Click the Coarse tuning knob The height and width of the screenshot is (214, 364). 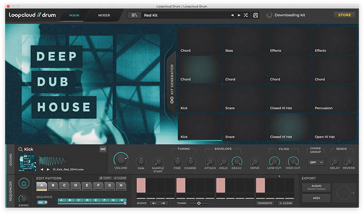tap(190, 162)
